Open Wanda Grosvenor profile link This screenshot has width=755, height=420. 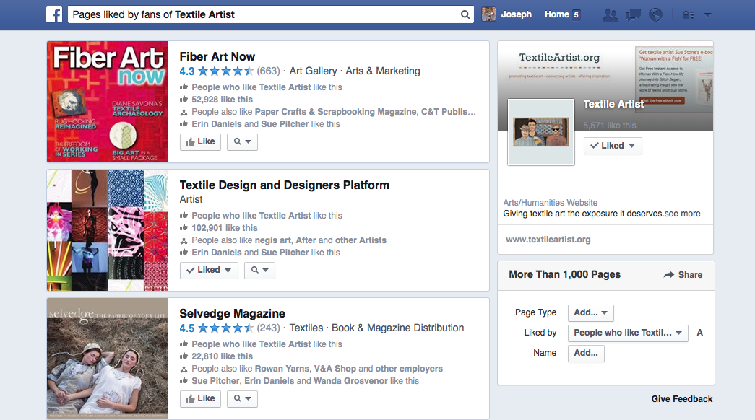click(x=350, y=381)
